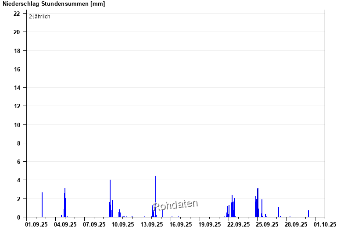Select the 19.09.25 date label

[210, 224]
